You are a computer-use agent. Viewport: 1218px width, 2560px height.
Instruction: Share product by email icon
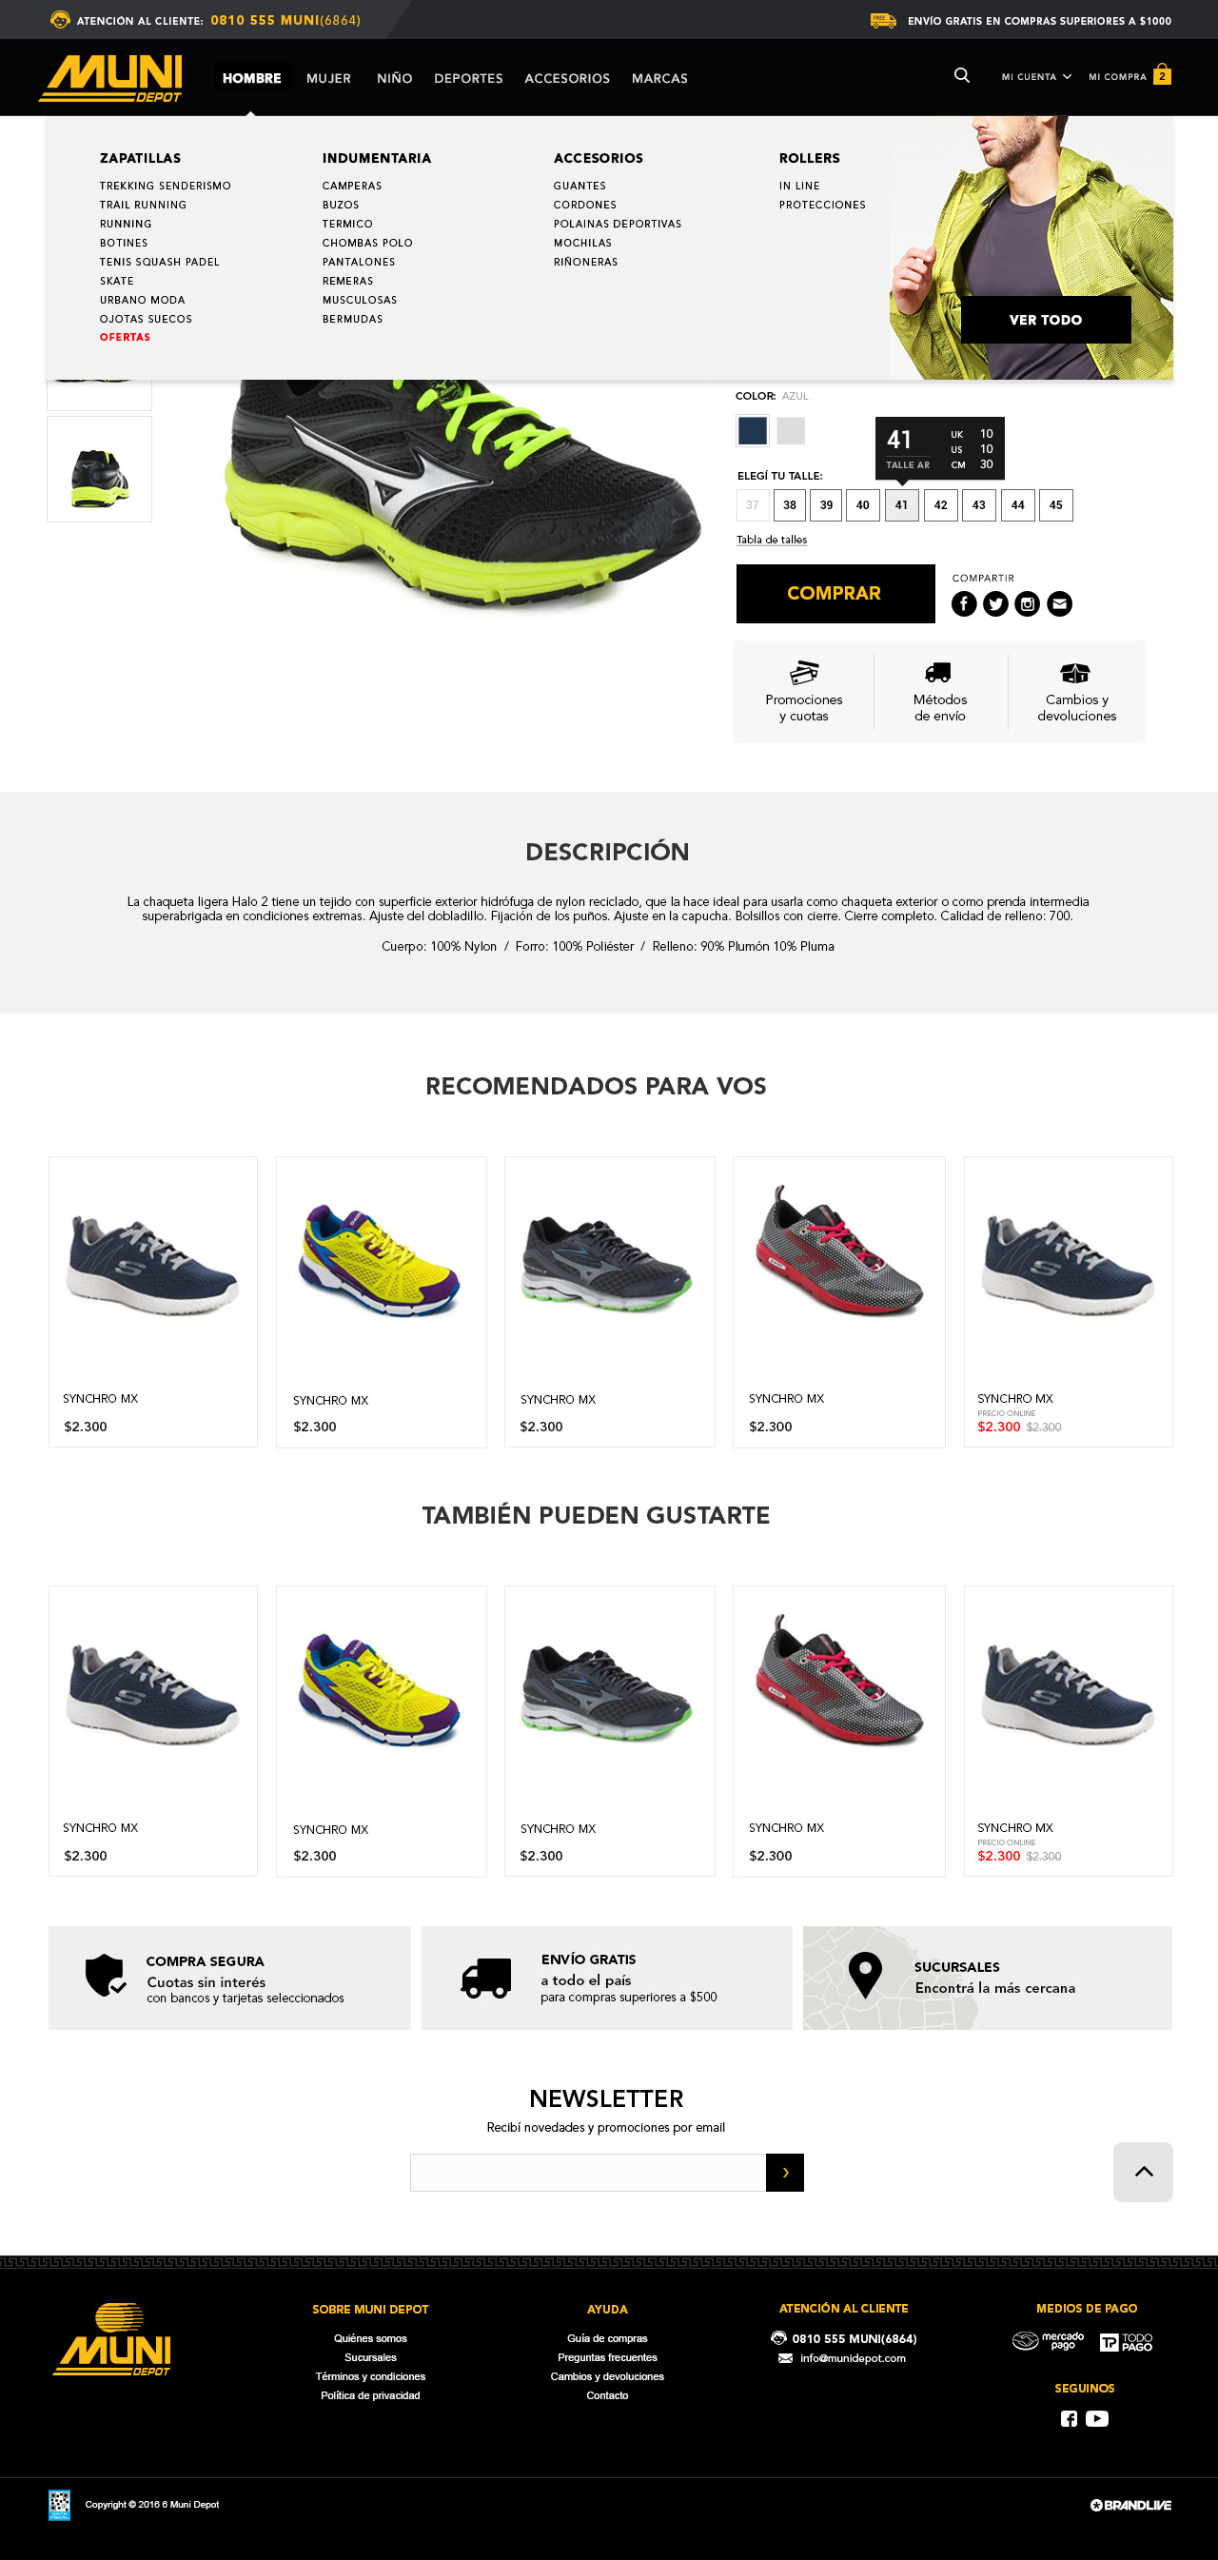(1060, 603)
